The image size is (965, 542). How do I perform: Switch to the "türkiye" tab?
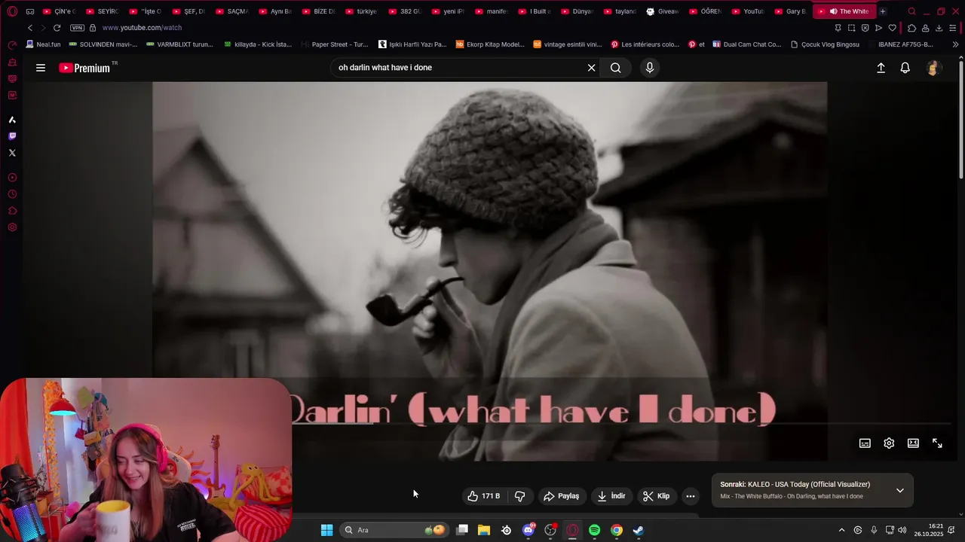click(x=361, y=11)
